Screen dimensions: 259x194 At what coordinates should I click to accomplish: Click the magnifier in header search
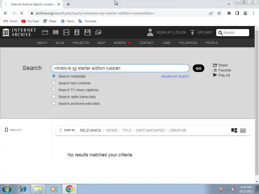[220, 33]
